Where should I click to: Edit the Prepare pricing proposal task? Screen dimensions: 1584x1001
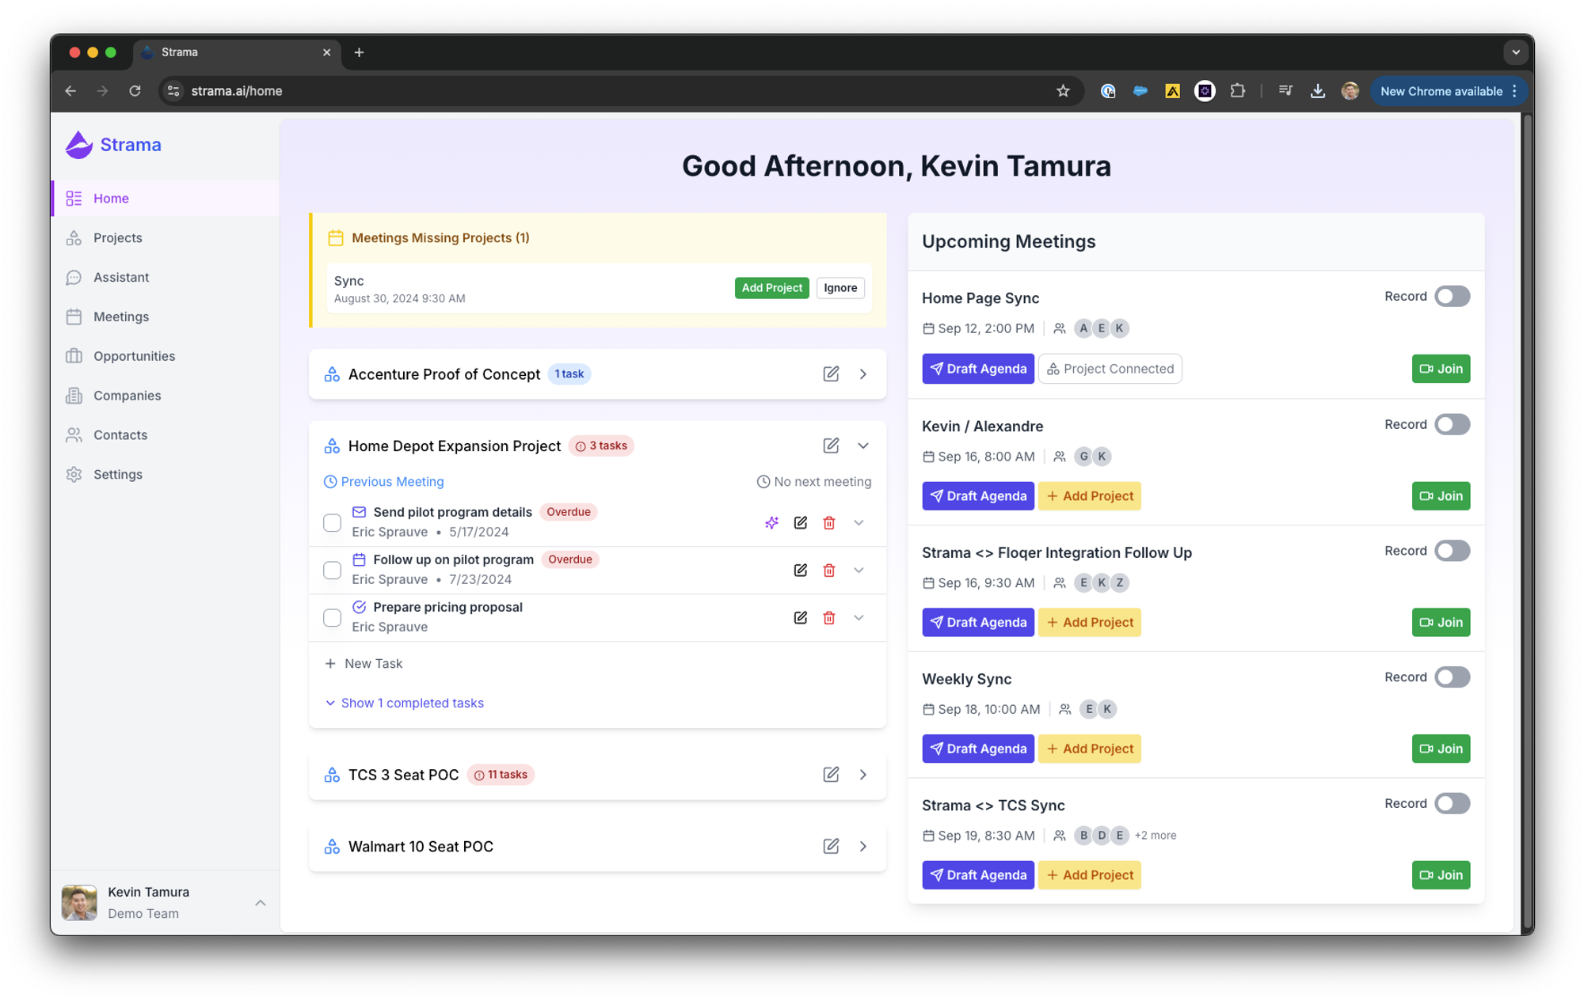[x=800, y=618]
